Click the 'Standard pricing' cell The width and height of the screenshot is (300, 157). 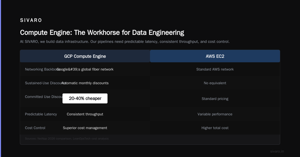215,99
